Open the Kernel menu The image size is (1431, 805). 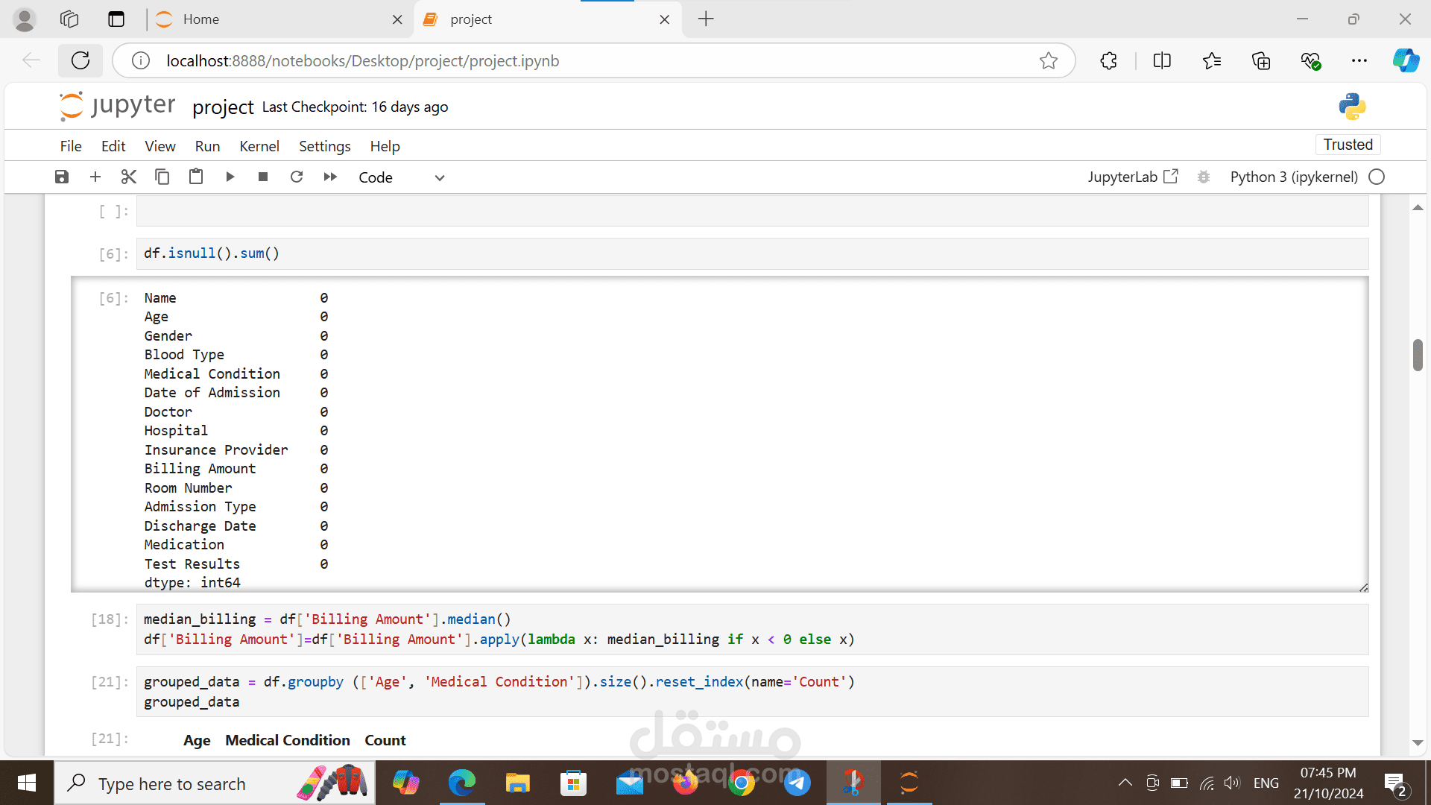pos(259,146)
